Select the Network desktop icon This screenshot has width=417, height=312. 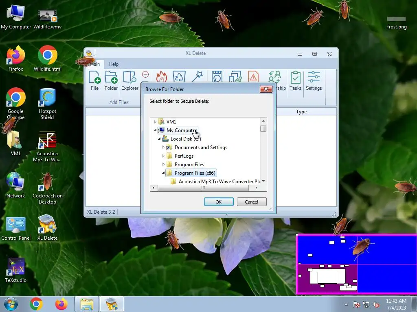16,185
